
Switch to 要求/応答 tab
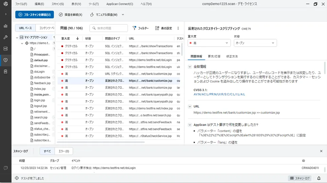(214, 56)
